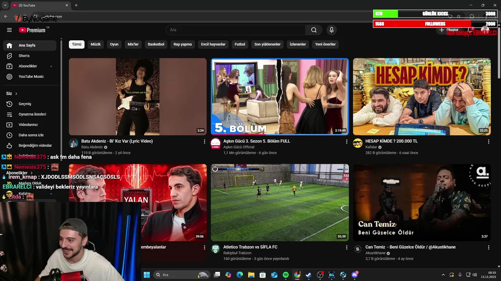This screenshot has width=501, height=281.
Task: Click Batu Akdeniz channel avatar
Action: click(74, 143)
